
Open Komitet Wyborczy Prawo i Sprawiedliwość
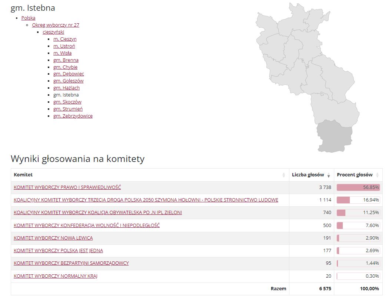[67, 187]
